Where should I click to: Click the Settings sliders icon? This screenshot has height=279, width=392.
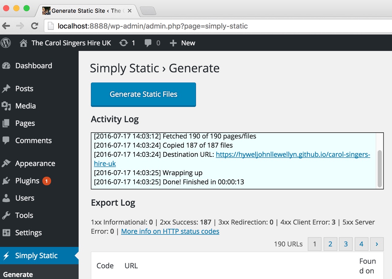6,233
